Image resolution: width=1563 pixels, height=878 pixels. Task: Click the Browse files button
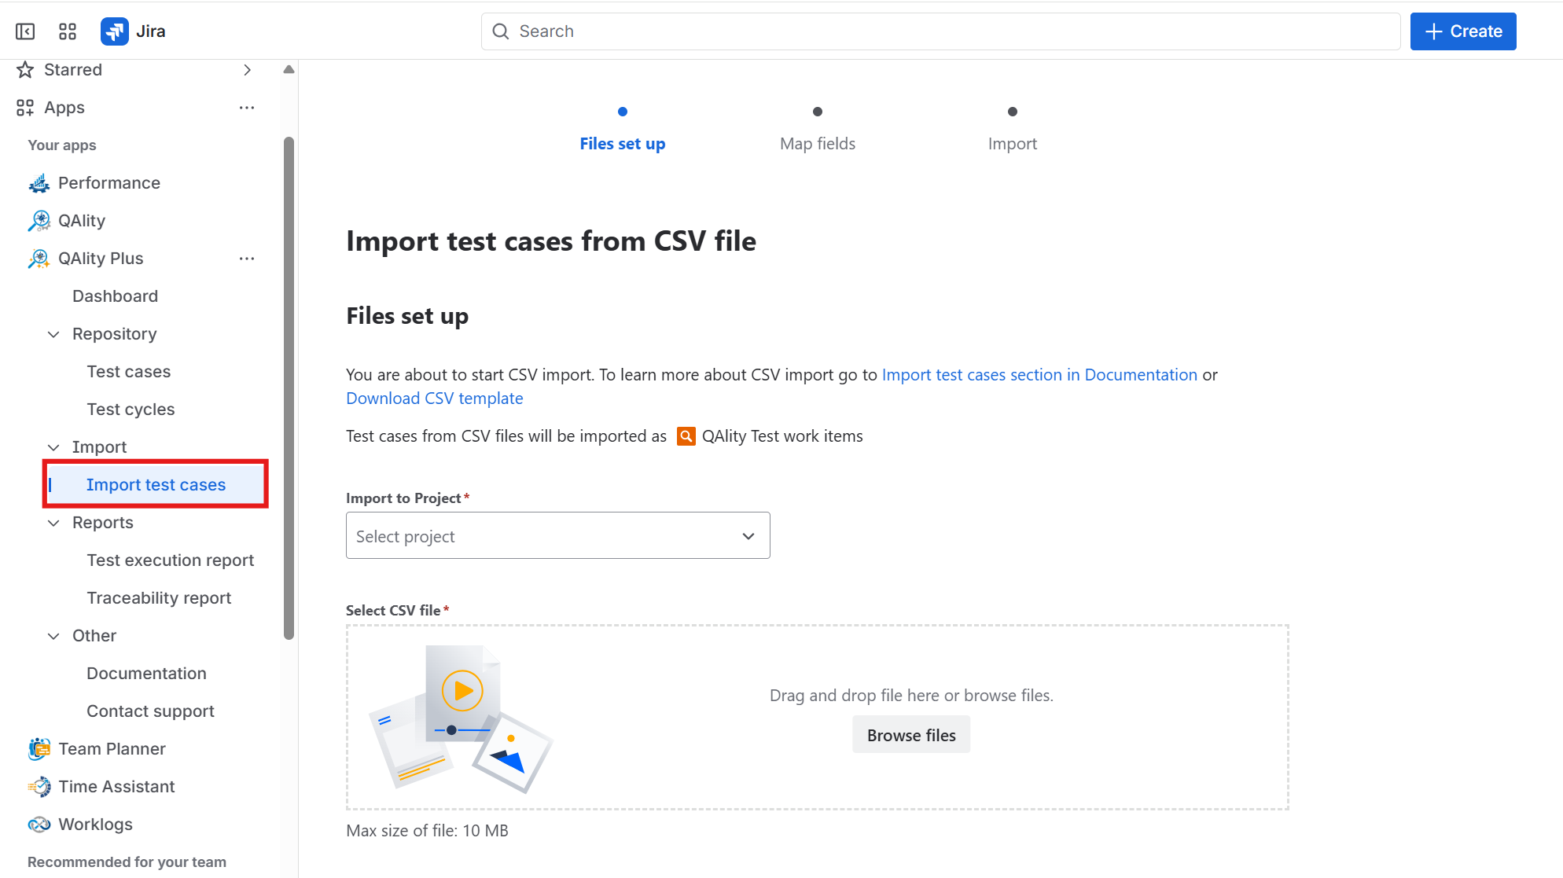click(x=911, y=735)
